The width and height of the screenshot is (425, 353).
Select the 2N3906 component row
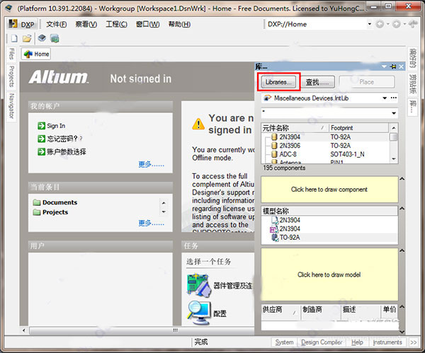325,146
